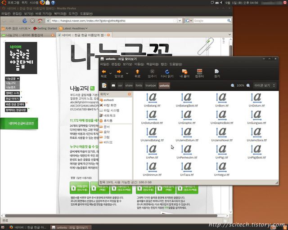Click the truetype path bar button

click(151, 85)
